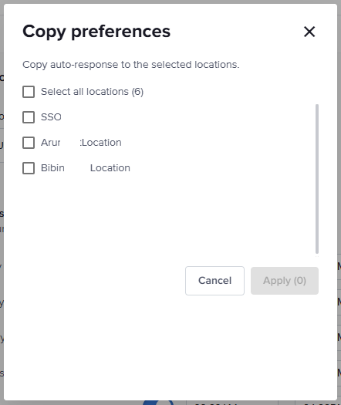Click the locations list vertical scrollbar

[317, 179]
